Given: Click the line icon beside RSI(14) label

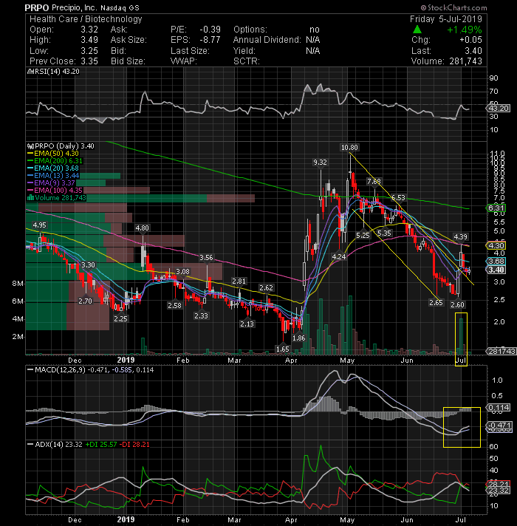Looking at the screenshot, I should click(x=30, y=72).
